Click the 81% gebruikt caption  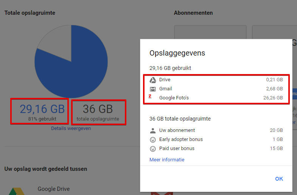coord(42,119)
